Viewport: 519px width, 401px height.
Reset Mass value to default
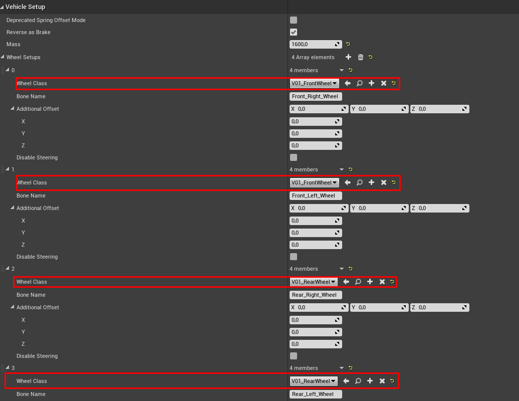click(x=348, y=44)
